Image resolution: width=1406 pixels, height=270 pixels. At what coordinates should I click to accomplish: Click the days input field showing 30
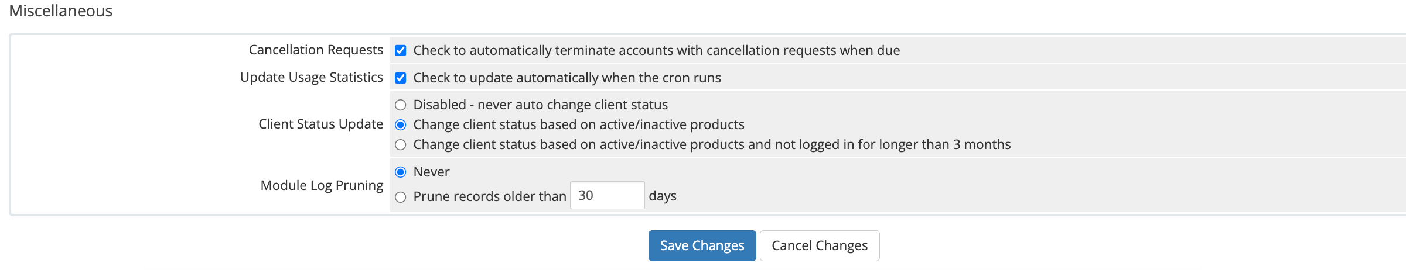click(608, 195)
